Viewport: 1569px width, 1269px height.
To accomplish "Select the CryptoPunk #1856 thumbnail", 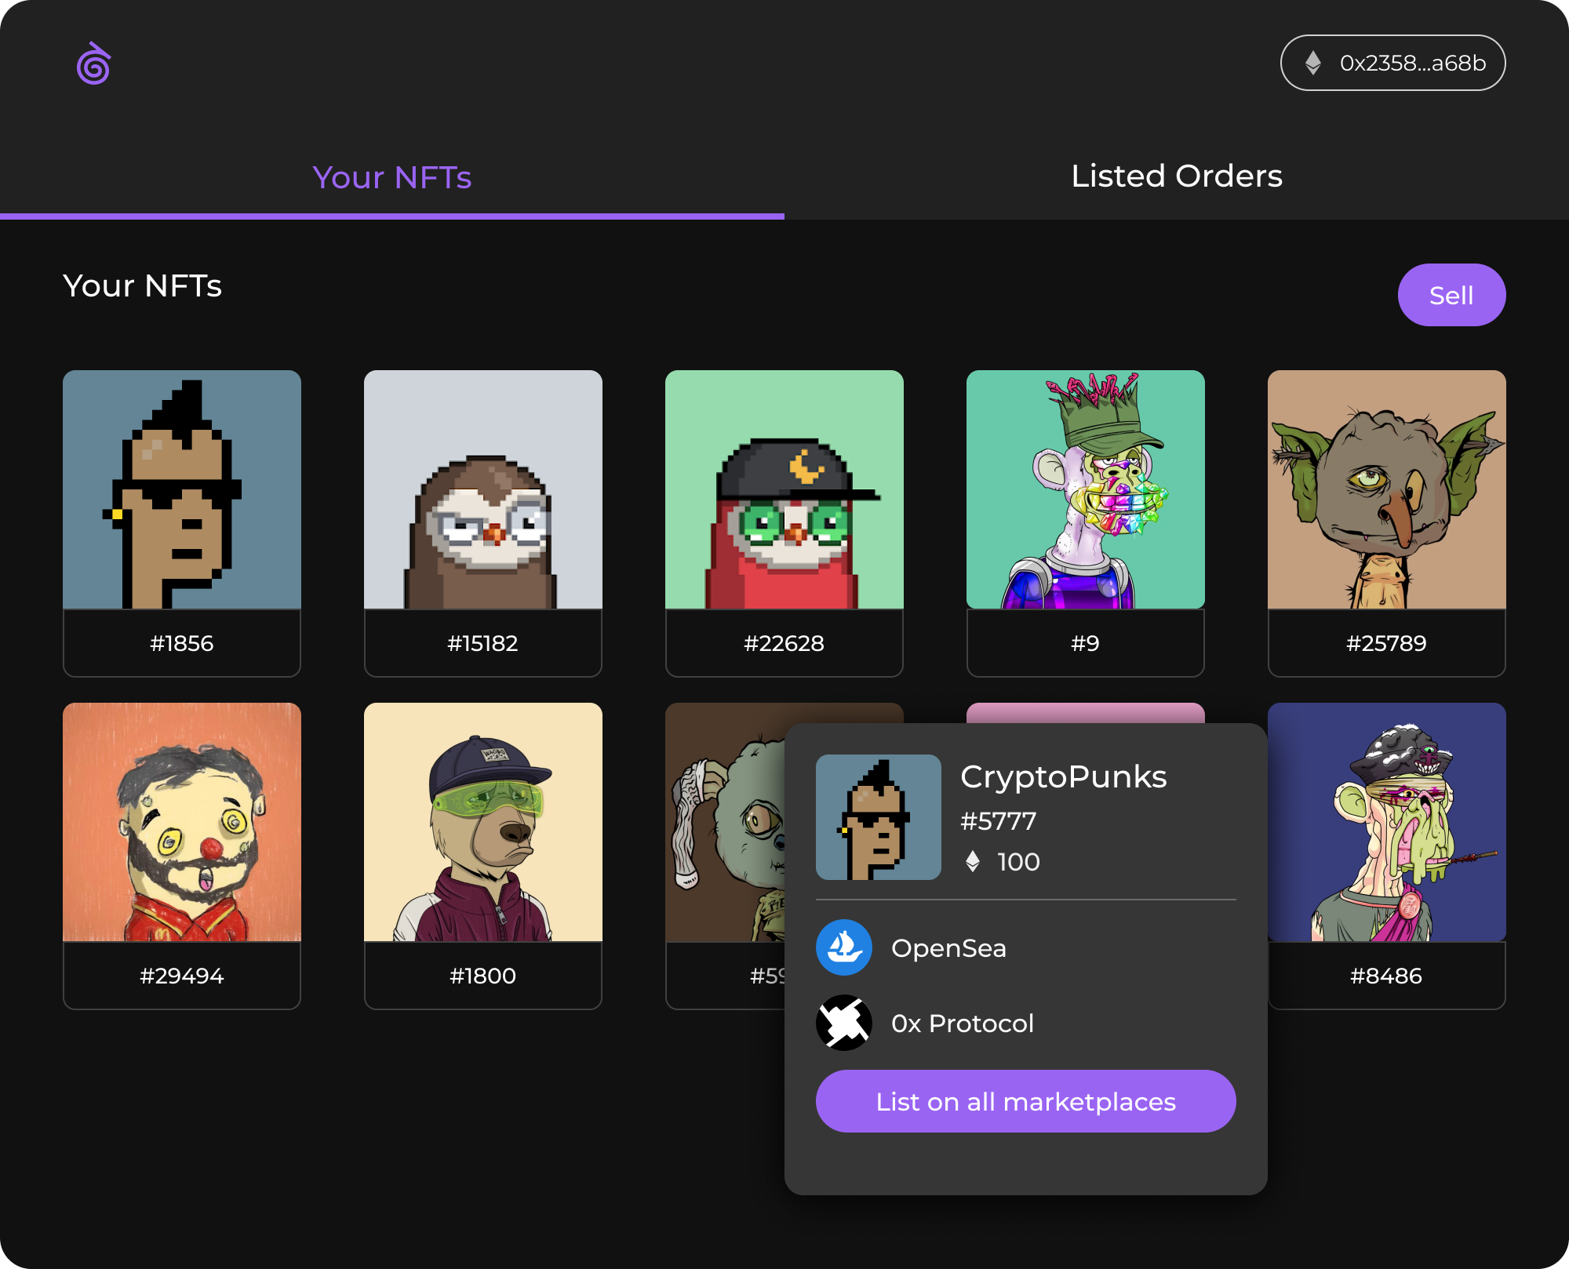I will (x=182, y=489).
